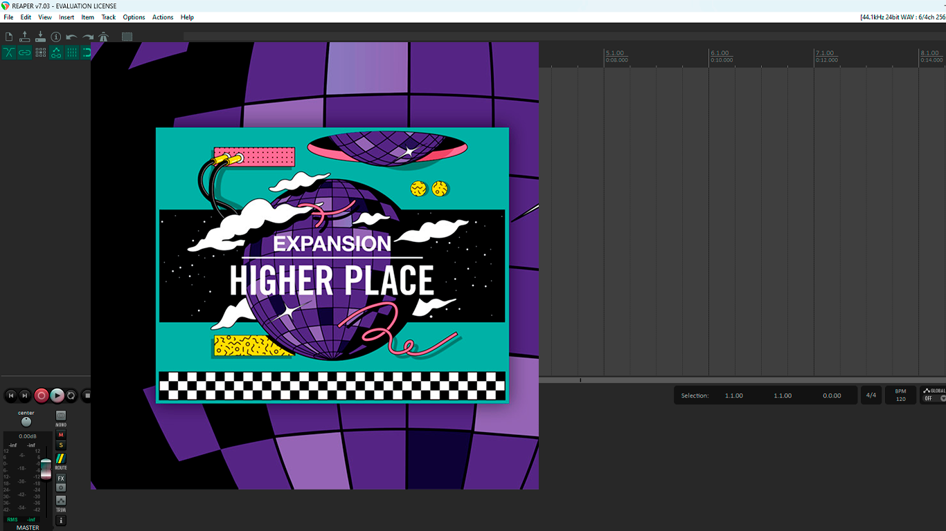
Task: Click the 5.1.00 ruler marker
Action: [x=615, y=53]
